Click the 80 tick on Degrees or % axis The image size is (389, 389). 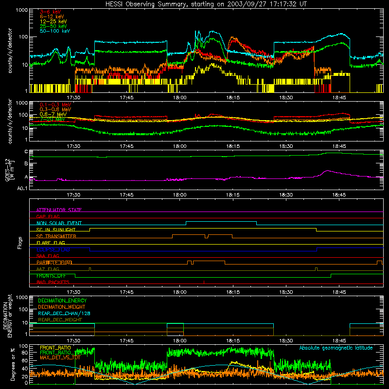(25, 352)
